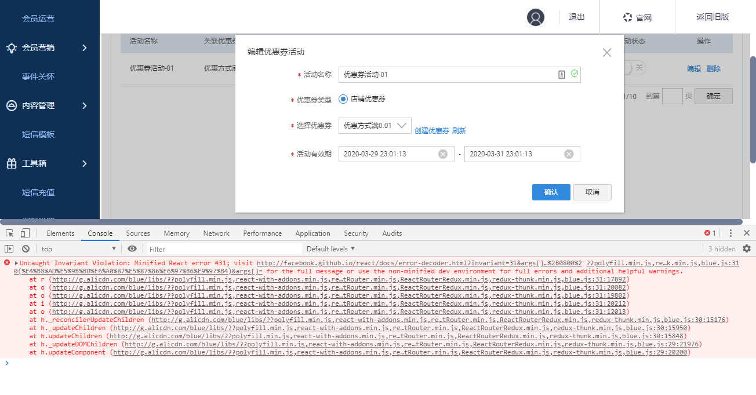Click the start date input field

(x=396, y=154)
